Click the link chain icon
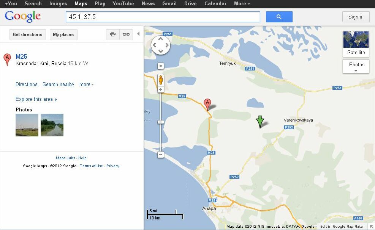This screenshot has width=375, height=230. tap(126, 34)
